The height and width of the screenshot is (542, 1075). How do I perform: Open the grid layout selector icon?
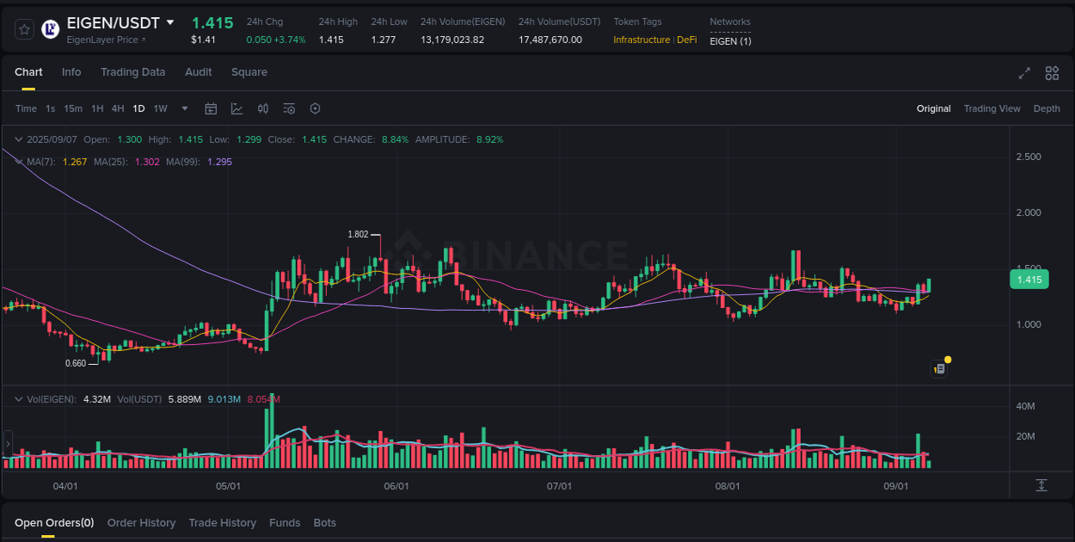(1052, 74)
